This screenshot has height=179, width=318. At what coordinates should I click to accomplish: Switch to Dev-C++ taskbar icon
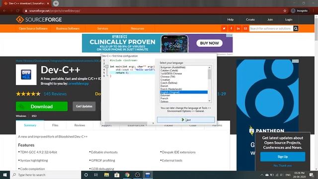pyautogui.click(x=148, y=175)
